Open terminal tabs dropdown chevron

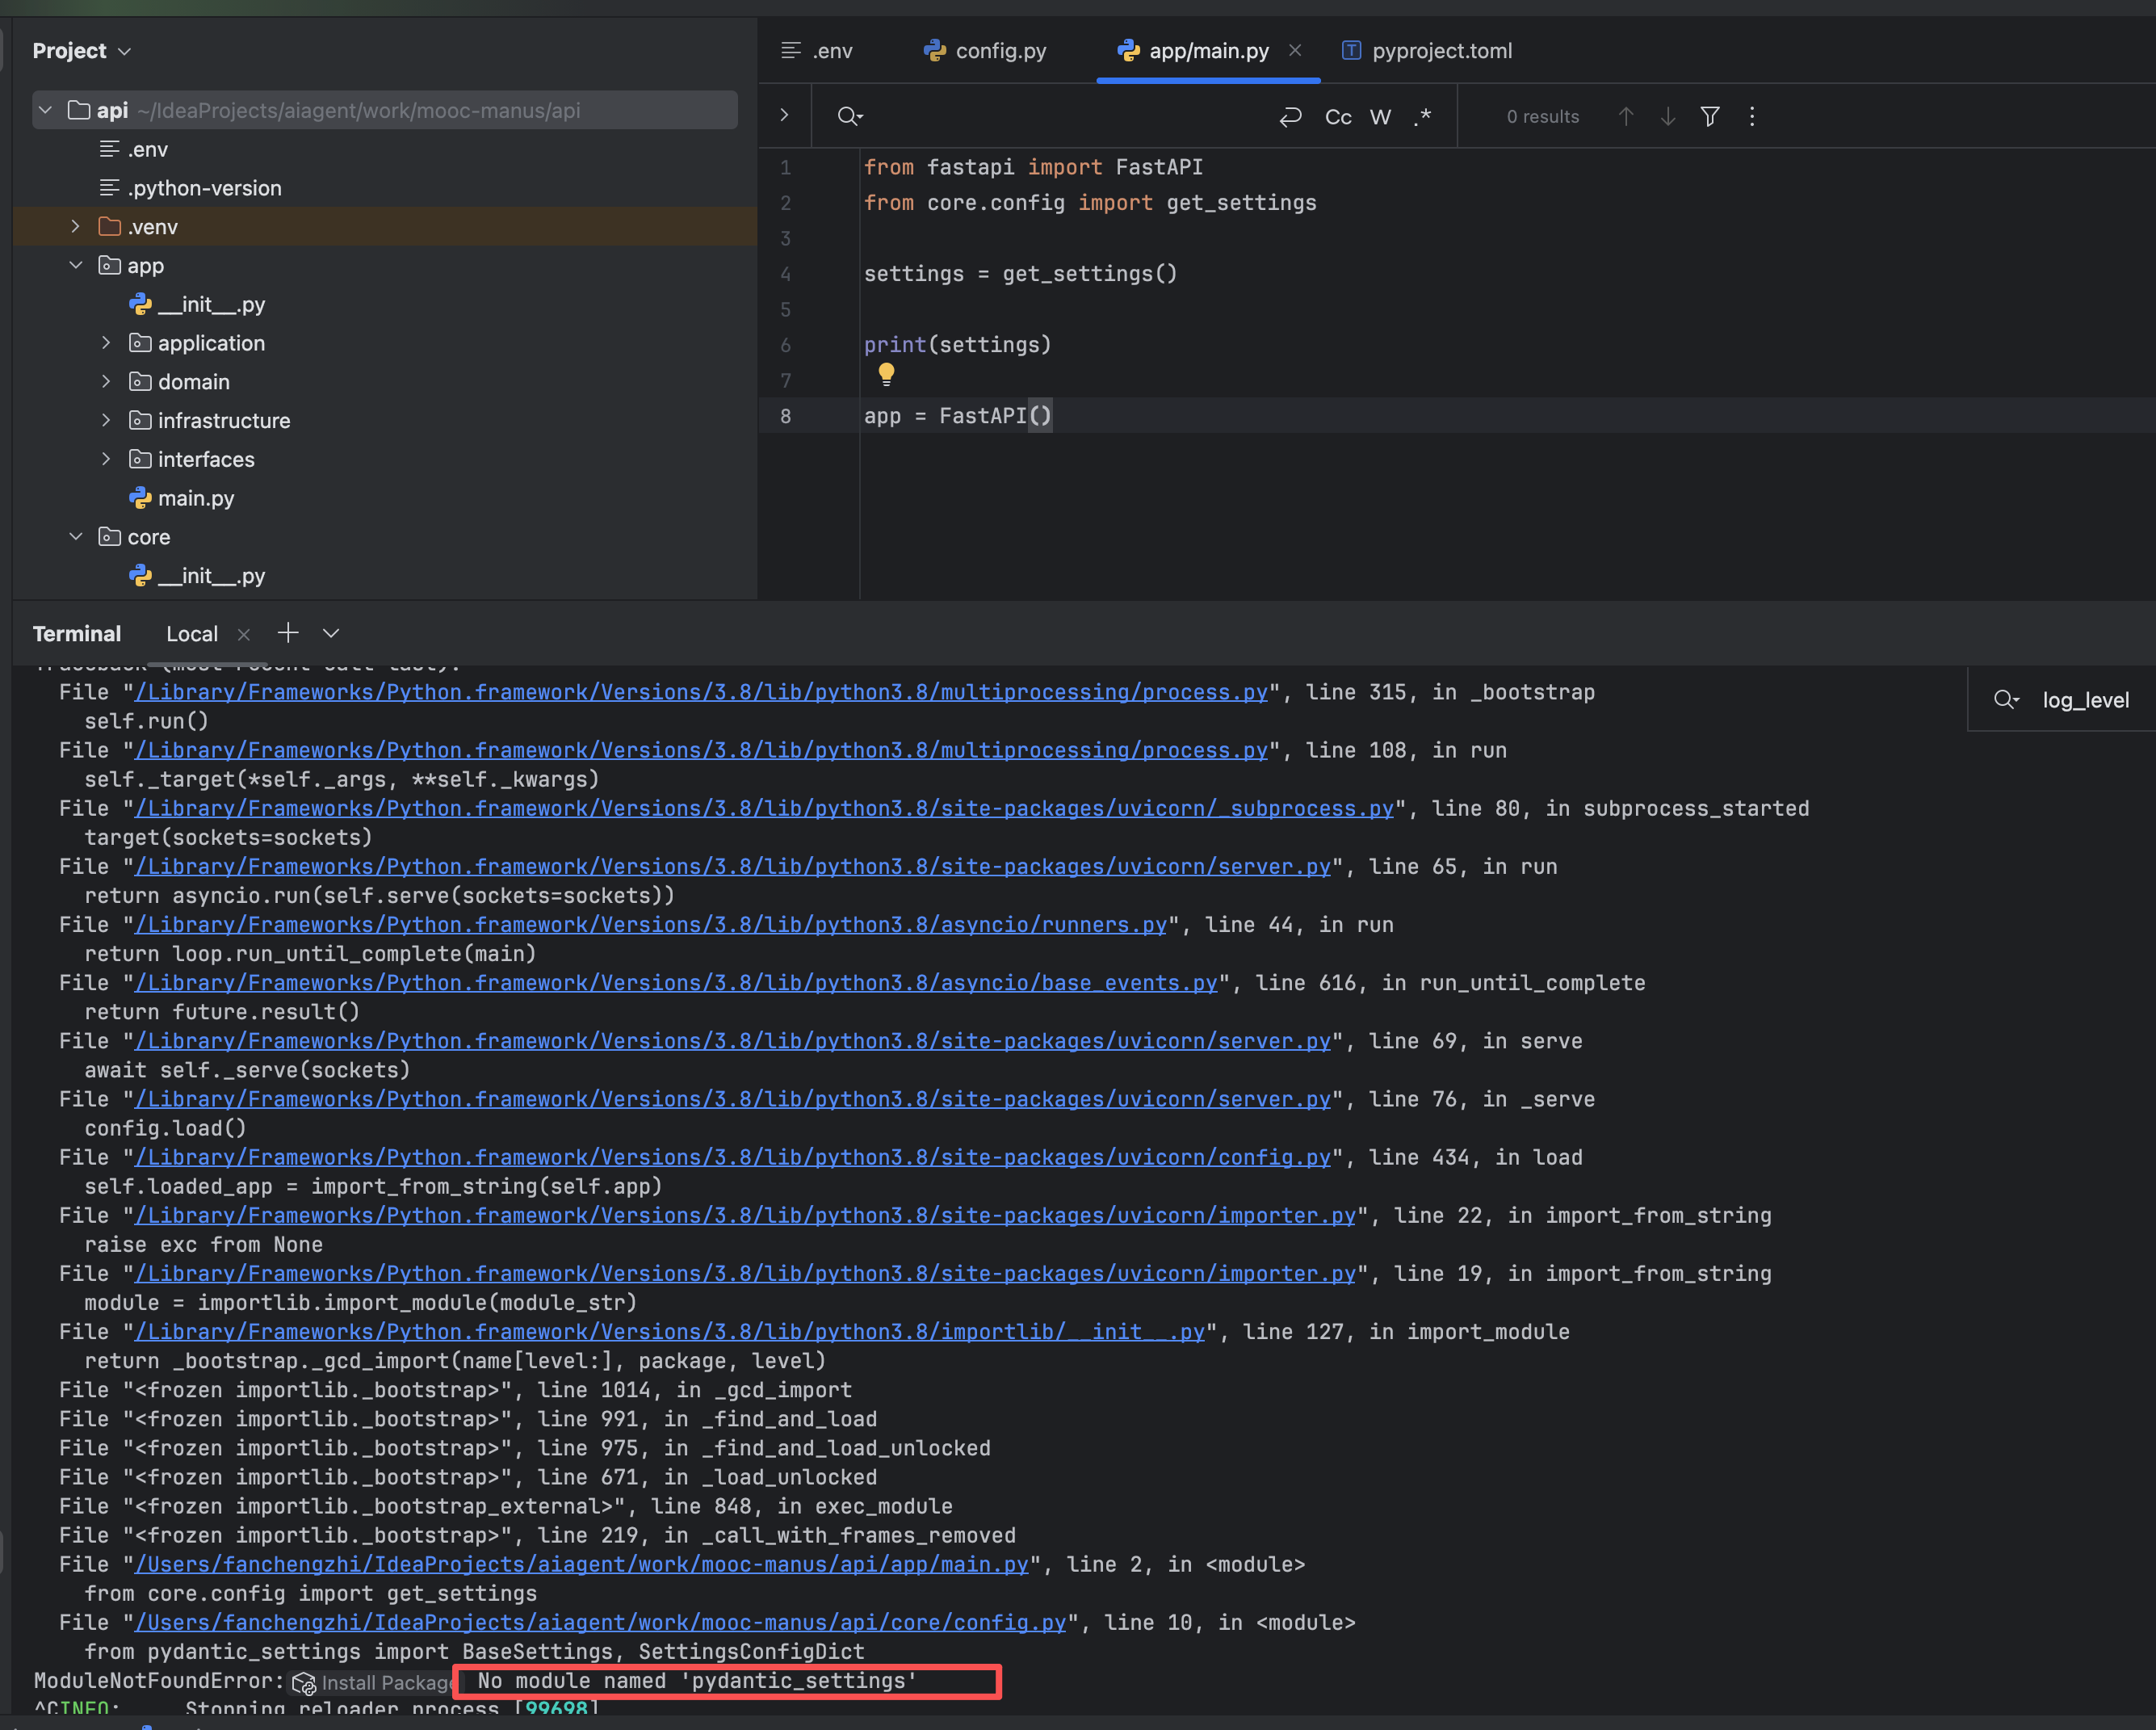[331, 633]
